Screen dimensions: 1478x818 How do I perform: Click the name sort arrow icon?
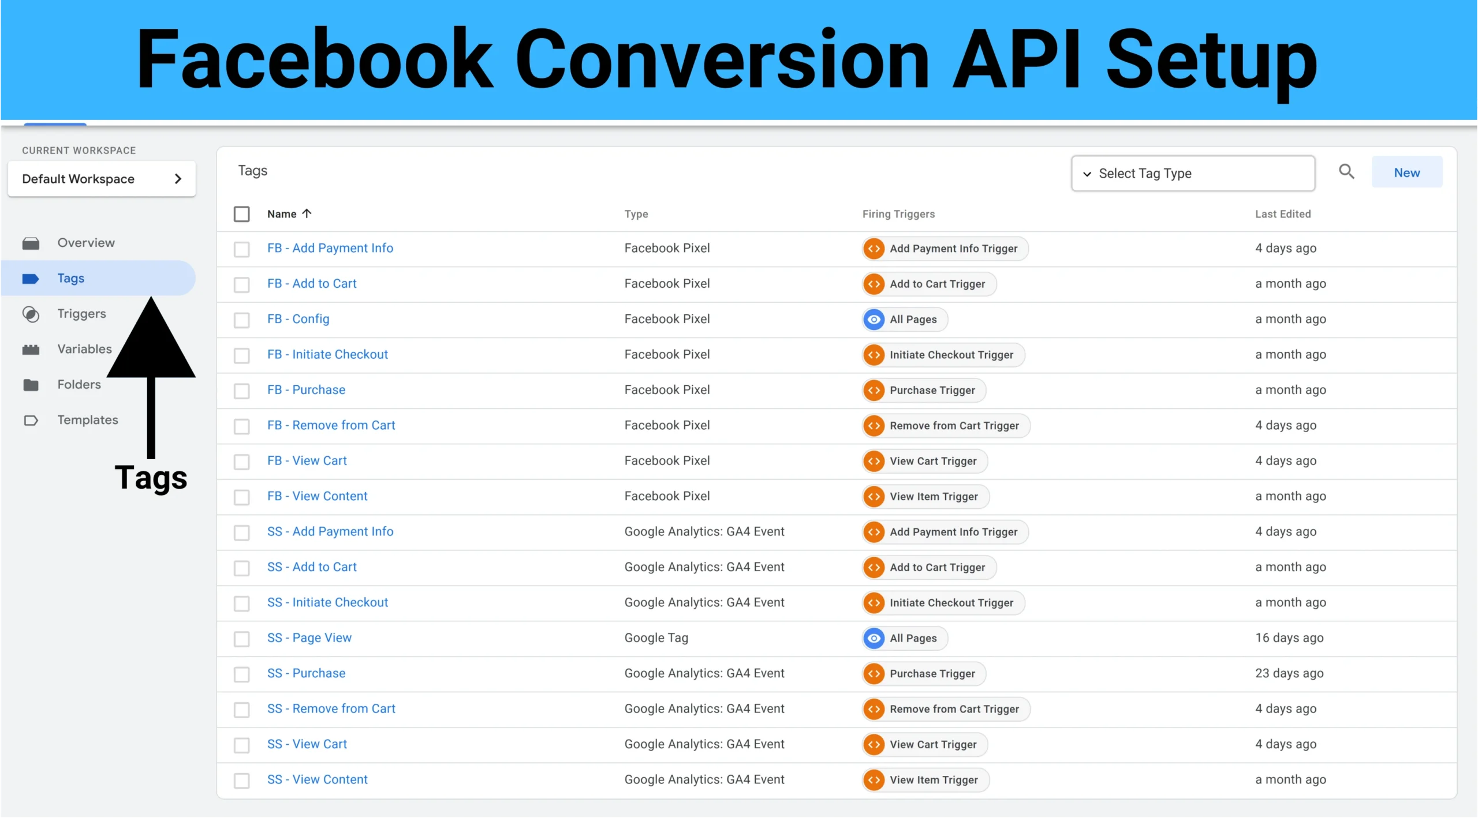pos(307,213)
